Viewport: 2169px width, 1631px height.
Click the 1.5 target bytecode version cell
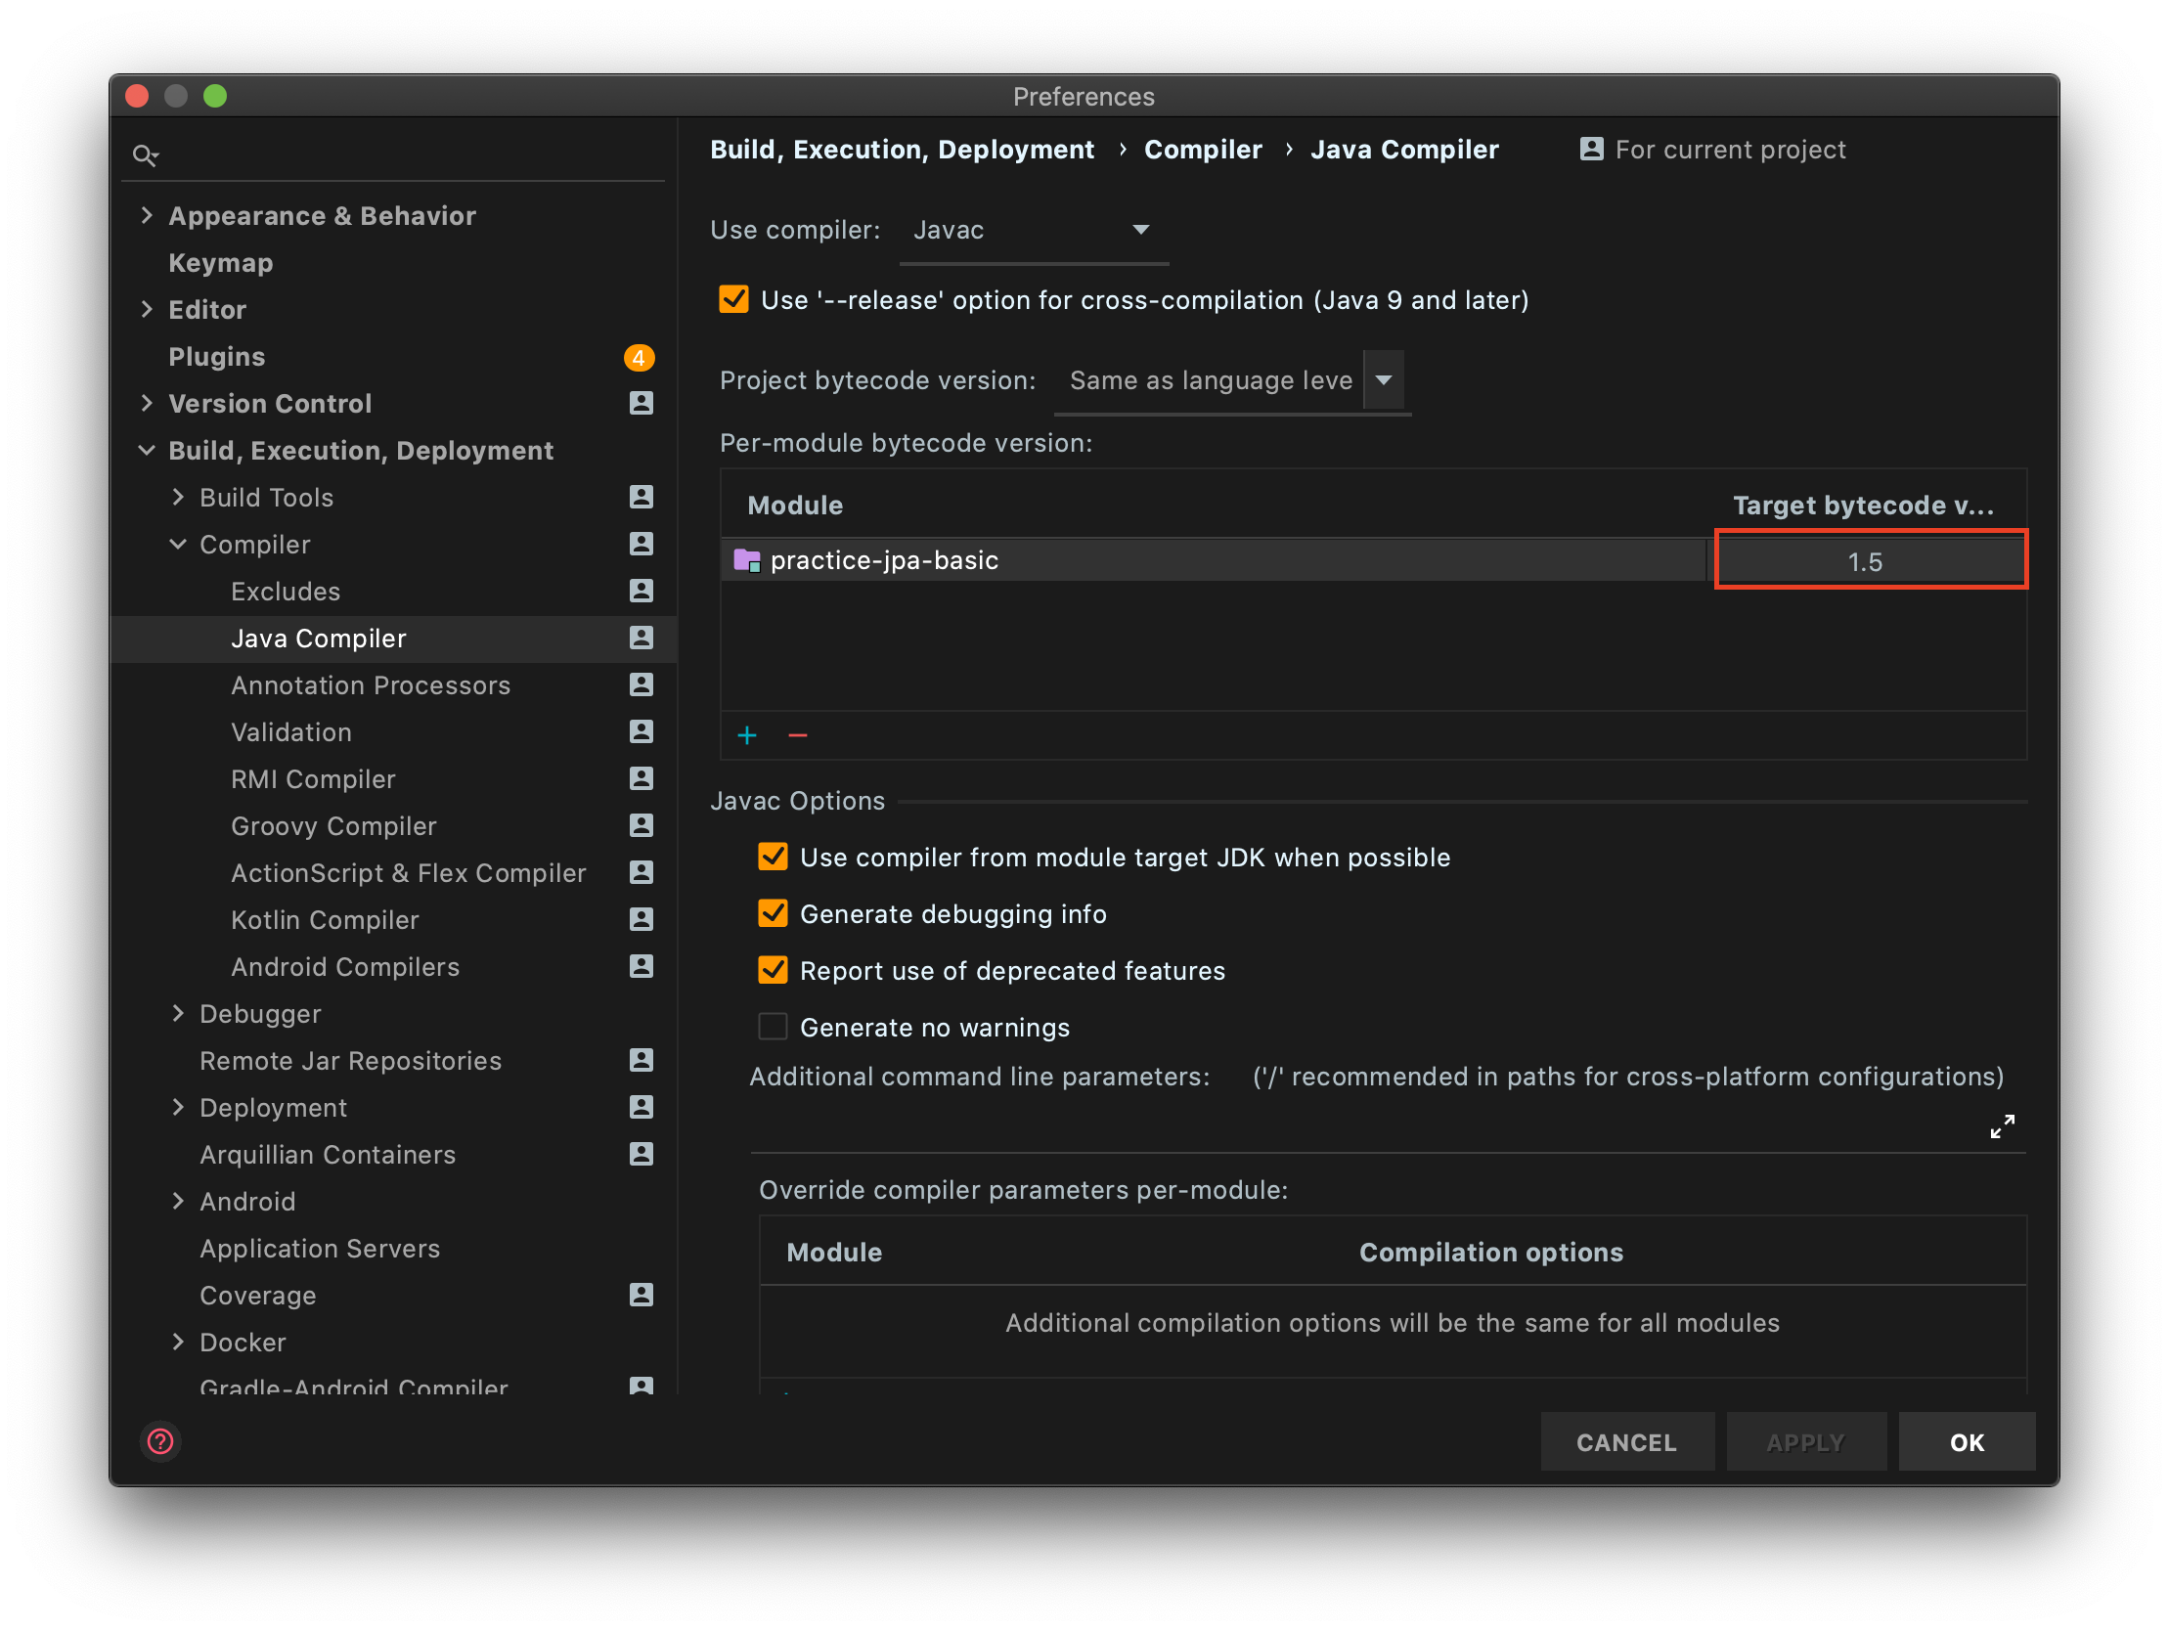pyautogui.click(x=1867, y=561)
